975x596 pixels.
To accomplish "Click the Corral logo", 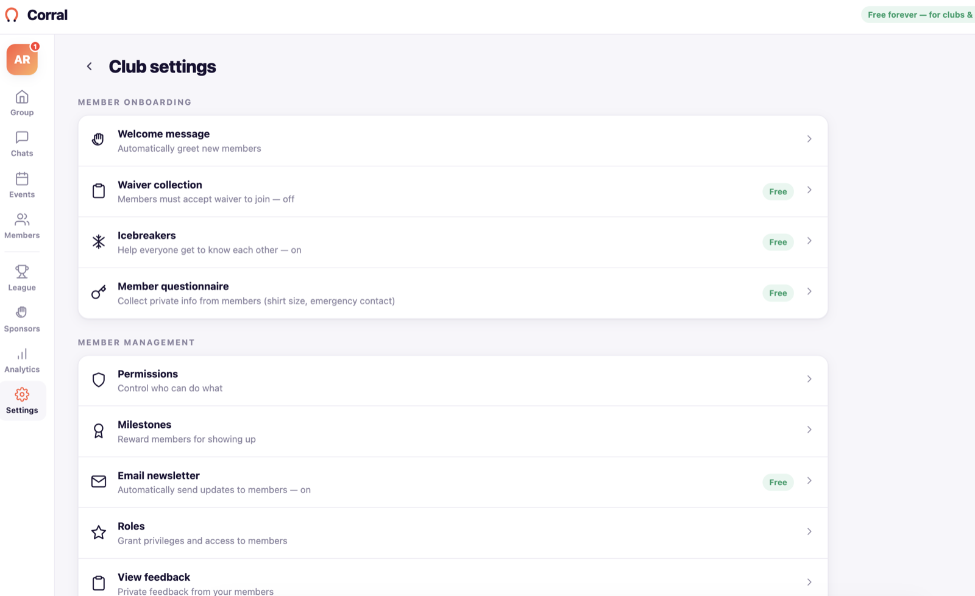I will [x=37, y=15].
